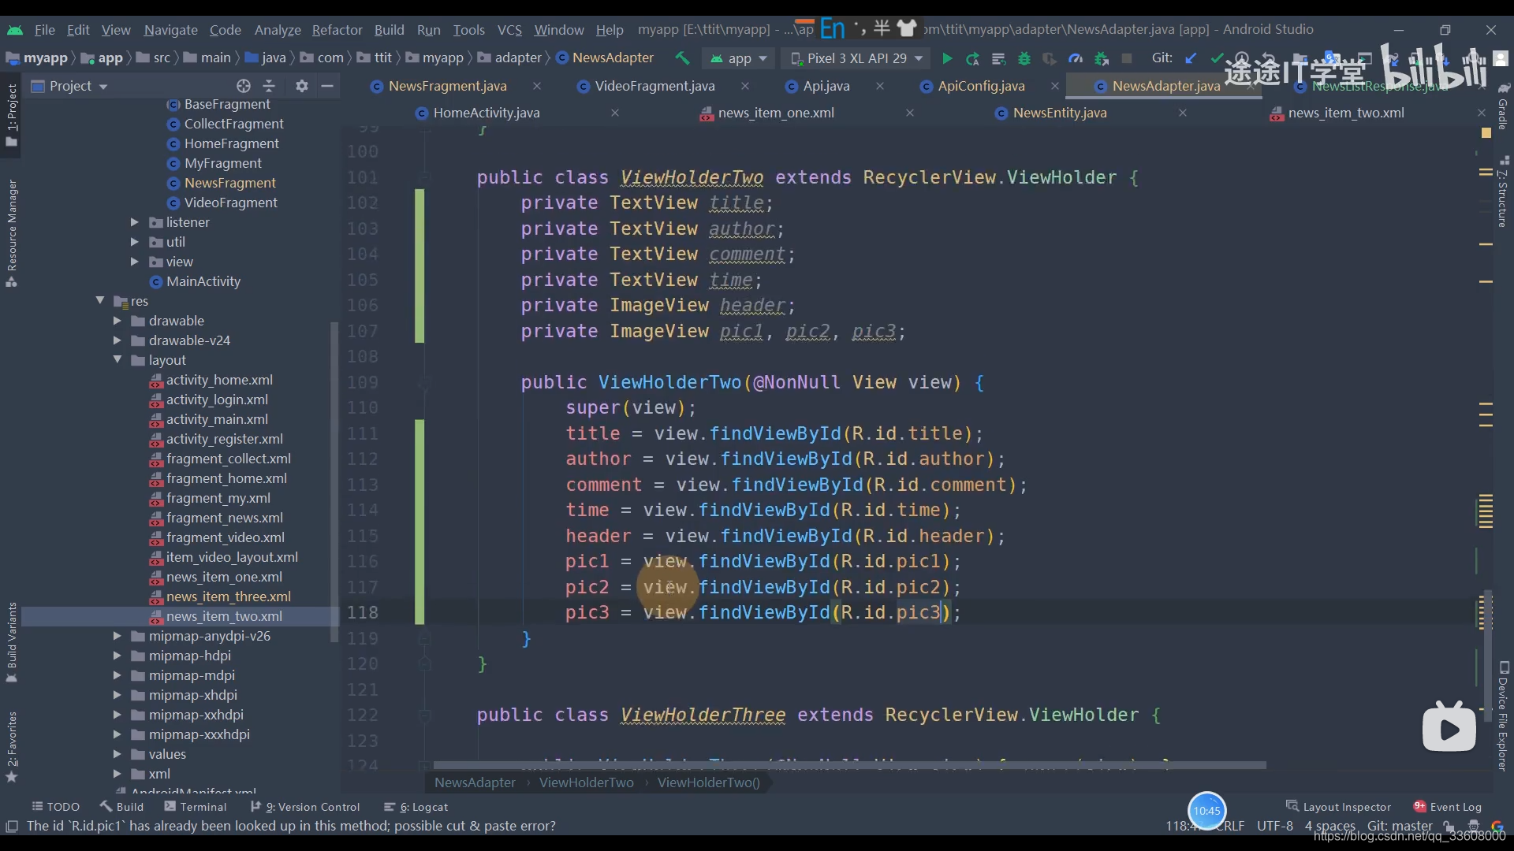The image size is (1514, 851).
Task: Toggle the Device File Explorer tool window
Action: point(1503,715)
